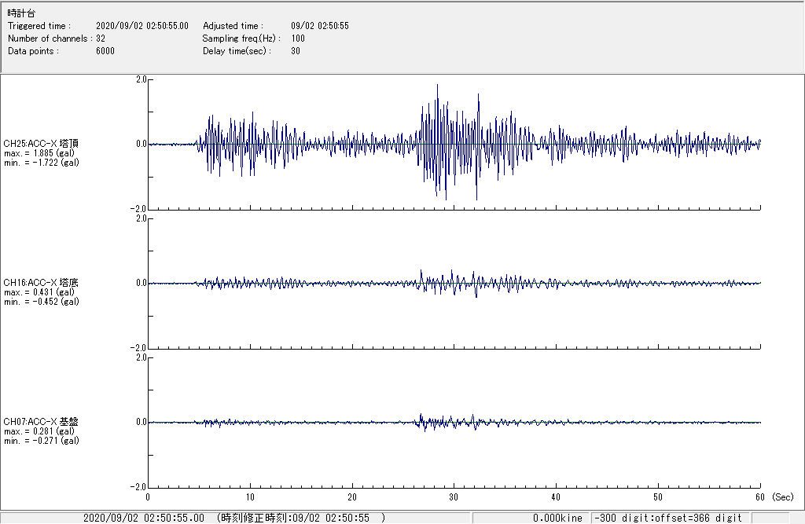This screenshot has height=524, width=805.
Task: Click the 50 second tick on time axis
Action: click(658, 497)
